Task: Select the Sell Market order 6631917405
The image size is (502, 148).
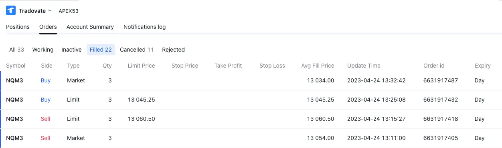Action: (x=251, y=138)
